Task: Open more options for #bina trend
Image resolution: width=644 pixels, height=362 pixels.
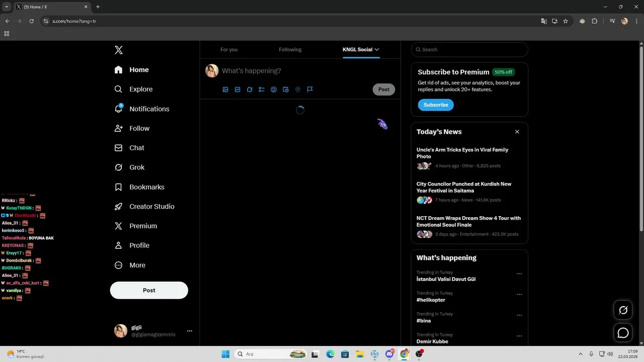Action: (519, 315)
